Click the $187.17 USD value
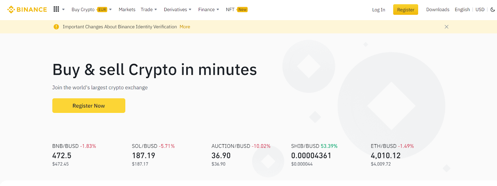The height and width of the screenshot is (186, 497). tap(140, 164)
